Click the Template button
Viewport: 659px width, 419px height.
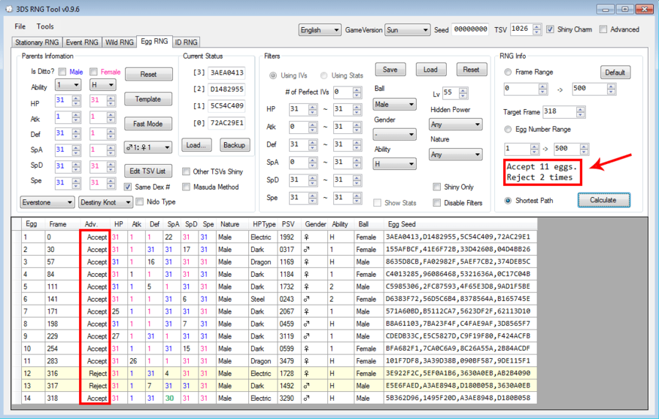(x=148, y=99)
